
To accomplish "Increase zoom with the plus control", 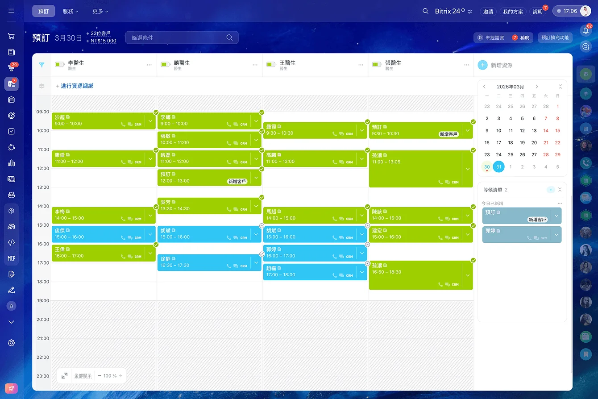I will [x=120, y=376].
